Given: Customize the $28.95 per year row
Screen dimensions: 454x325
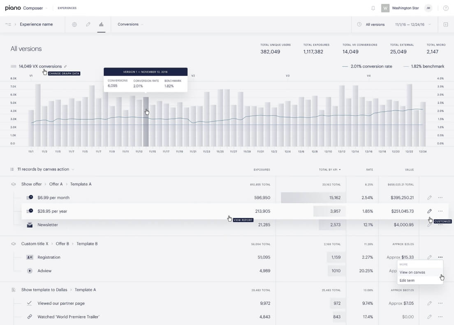Looking at the screenshot, I should click(x=429, y=211).
